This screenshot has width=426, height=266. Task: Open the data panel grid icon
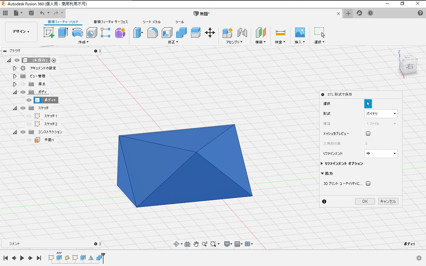click(5, 13)
